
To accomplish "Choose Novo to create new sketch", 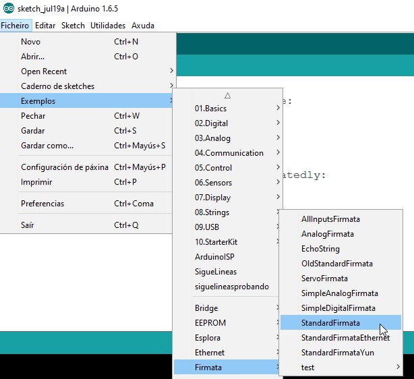I will click(30, 42).
